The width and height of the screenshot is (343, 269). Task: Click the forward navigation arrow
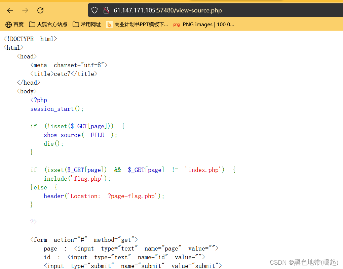click(25, 10)
